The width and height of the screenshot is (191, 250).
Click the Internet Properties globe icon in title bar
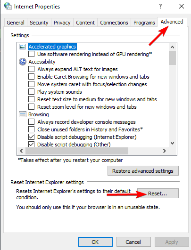[x=8, y=6]
